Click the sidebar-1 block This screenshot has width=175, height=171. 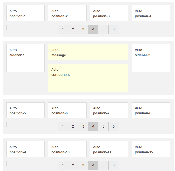tap(25, 58)
